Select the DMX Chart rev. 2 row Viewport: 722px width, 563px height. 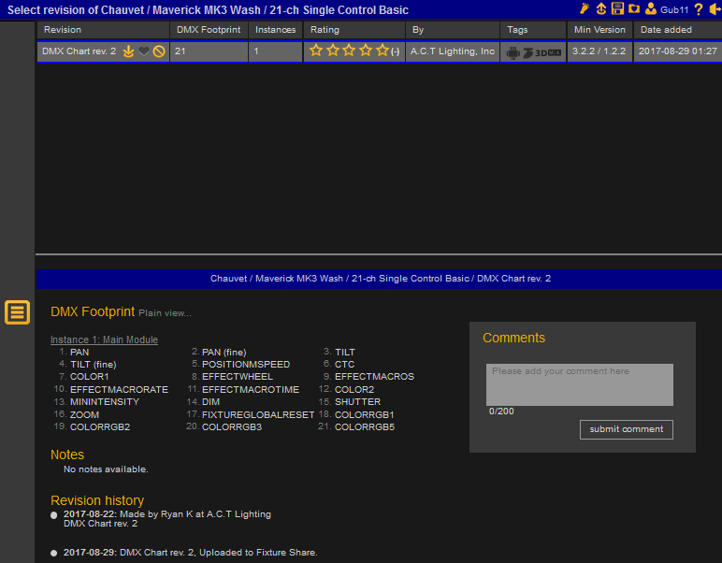click(x=380, y=51)
